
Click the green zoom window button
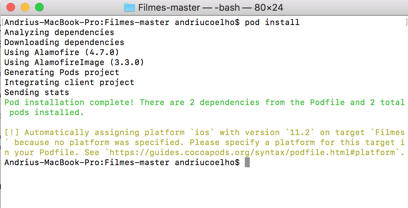point(39,7)
